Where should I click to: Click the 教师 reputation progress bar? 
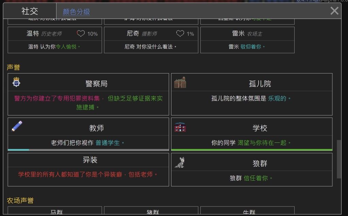(88, 150)
